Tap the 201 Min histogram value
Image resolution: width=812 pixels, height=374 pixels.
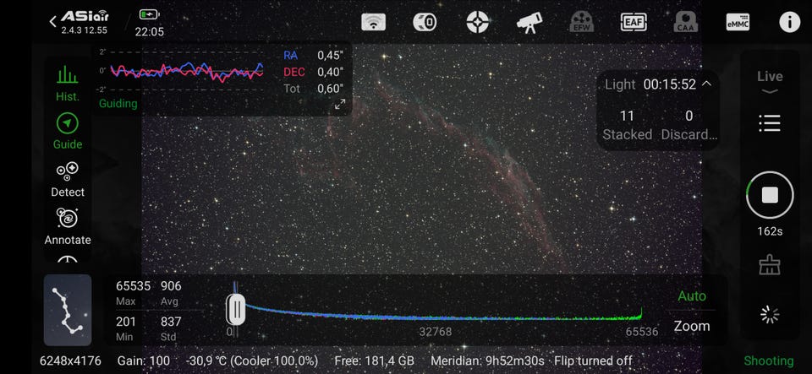(x=126, y=328)
